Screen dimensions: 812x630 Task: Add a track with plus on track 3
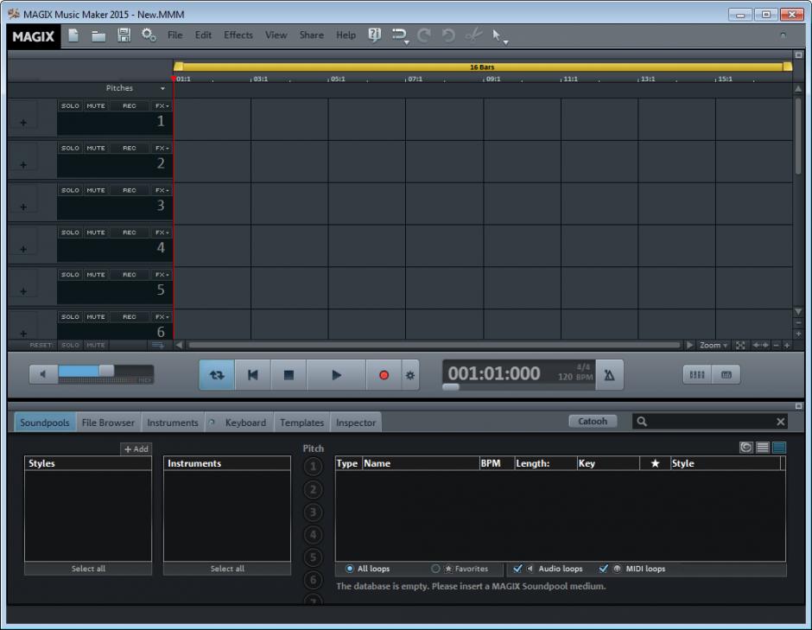(x=23, y=207)
